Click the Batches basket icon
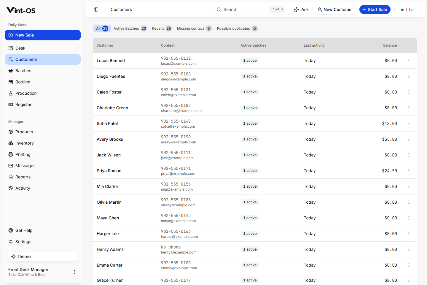 [11, 71]
